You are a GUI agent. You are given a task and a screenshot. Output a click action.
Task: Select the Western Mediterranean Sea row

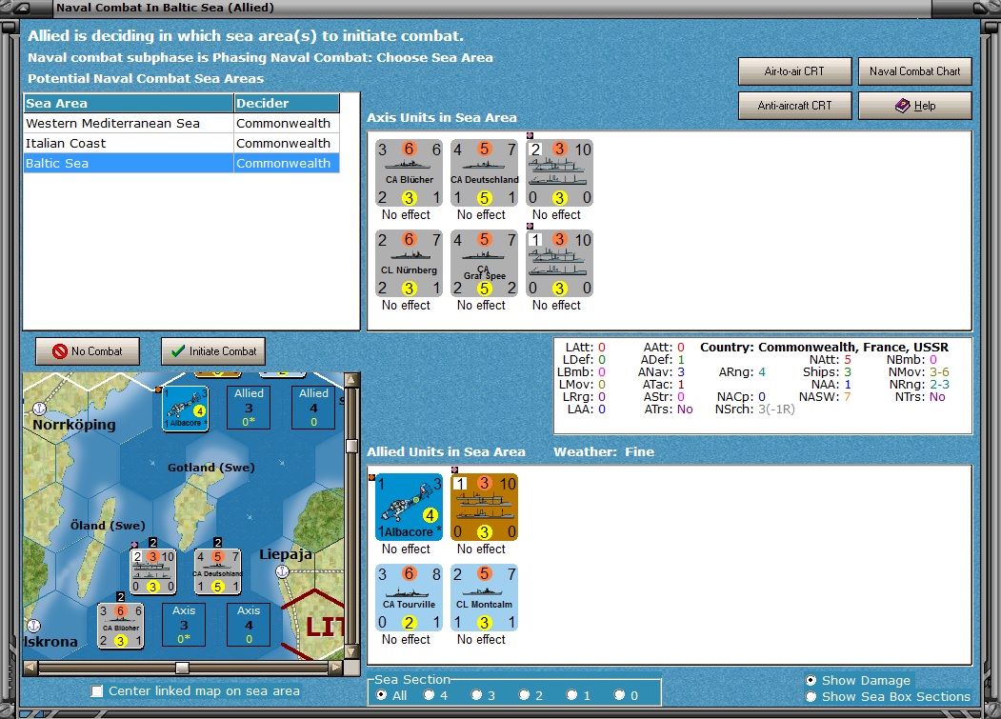click(181, 123)
